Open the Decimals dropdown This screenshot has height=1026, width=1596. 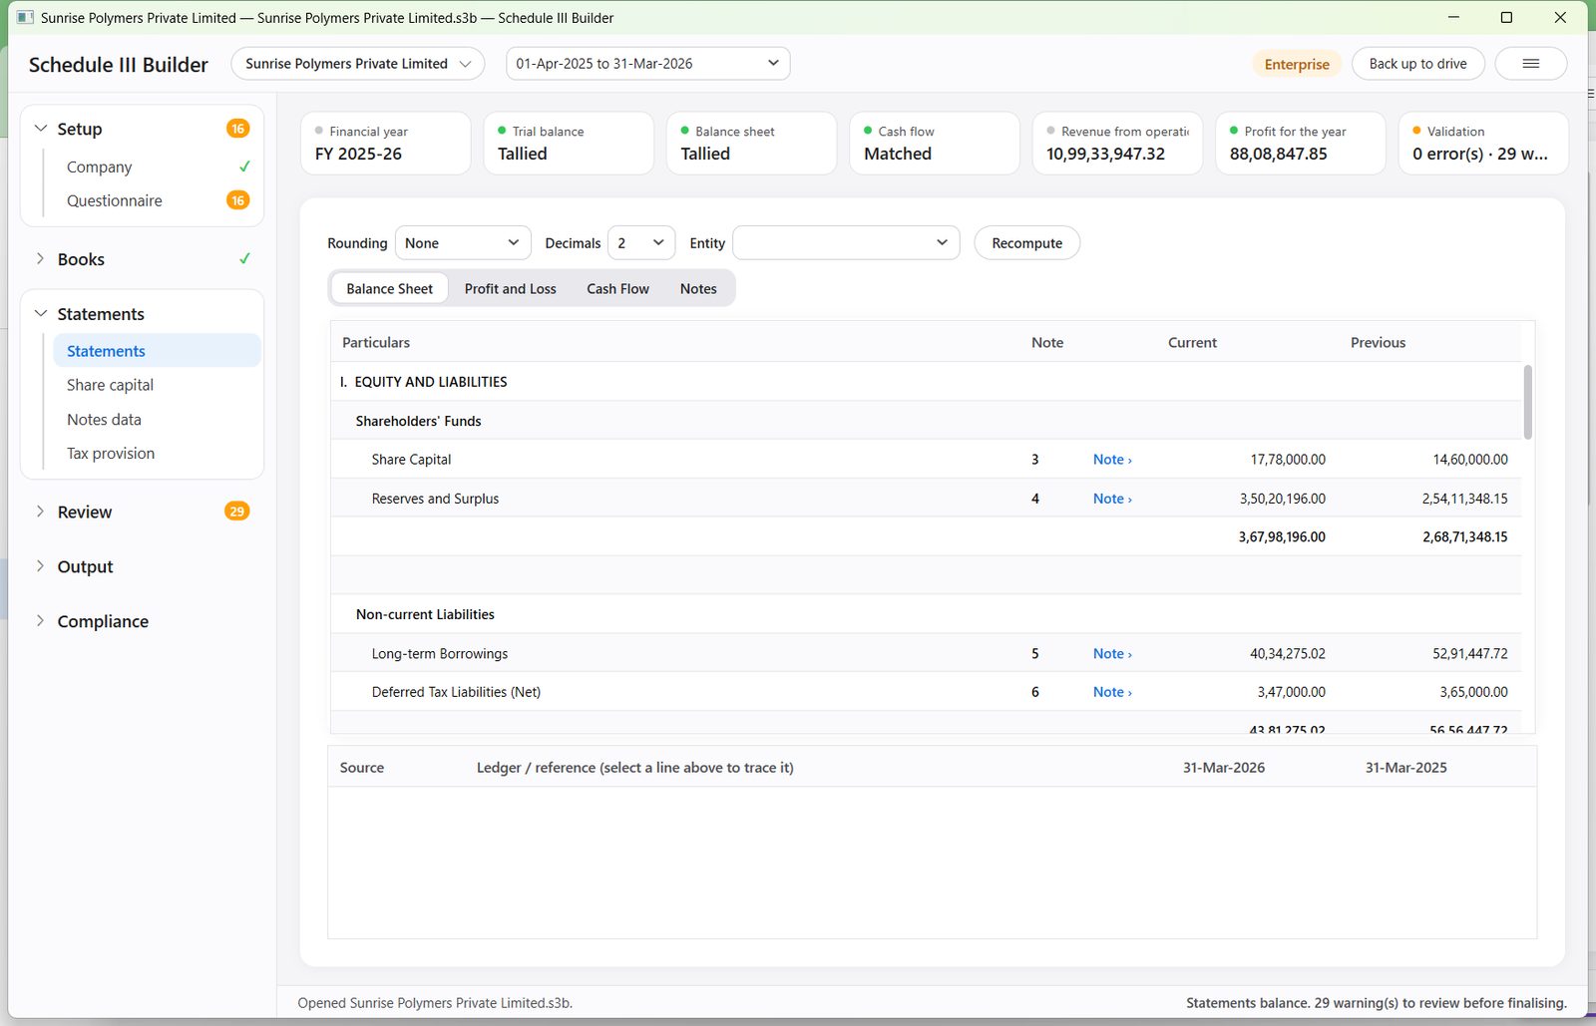(641, 243)
